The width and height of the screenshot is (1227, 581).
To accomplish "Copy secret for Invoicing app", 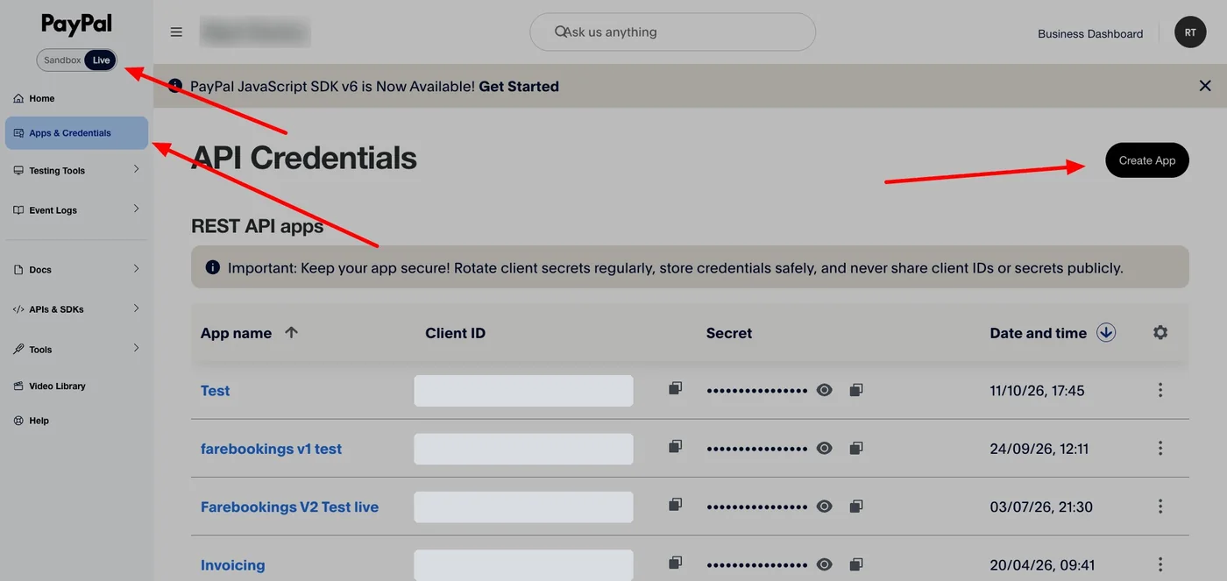I will pos(856,565).
